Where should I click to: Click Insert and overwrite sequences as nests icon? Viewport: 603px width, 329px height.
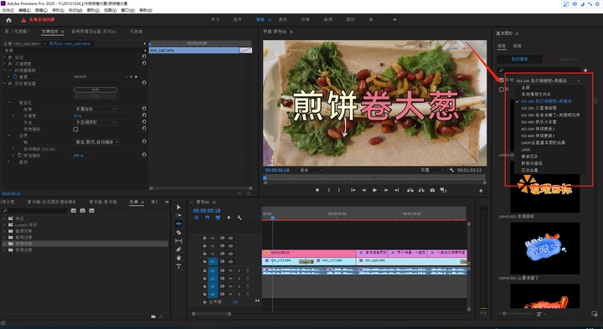click(x=197, y=218)
